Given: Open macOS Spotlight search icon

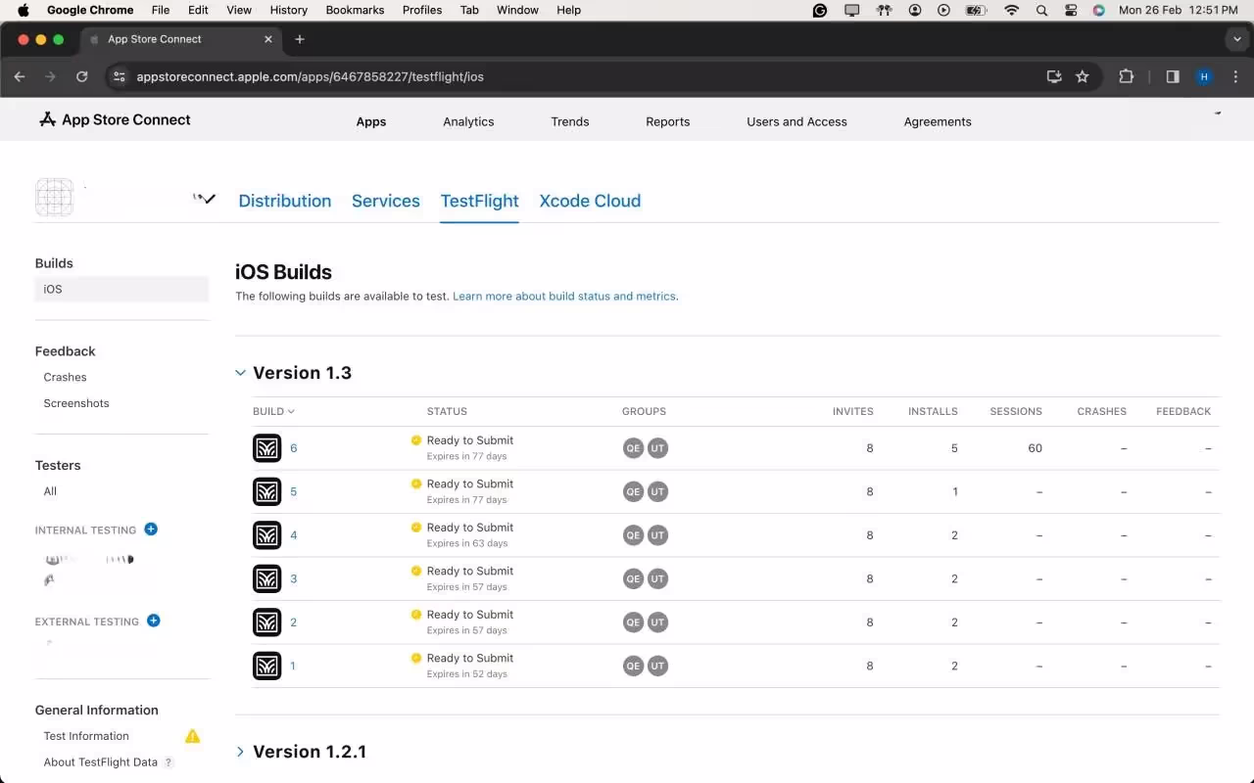Looking at the screenshot, I should pos(1041,10).
